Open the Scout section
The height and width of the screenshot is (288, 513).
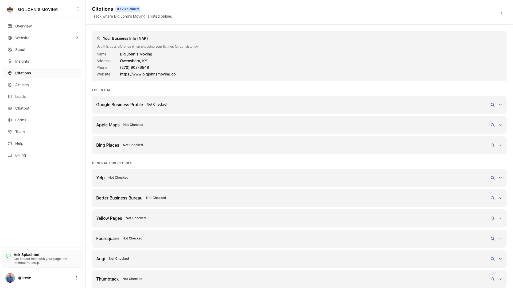tap(20, 50)
